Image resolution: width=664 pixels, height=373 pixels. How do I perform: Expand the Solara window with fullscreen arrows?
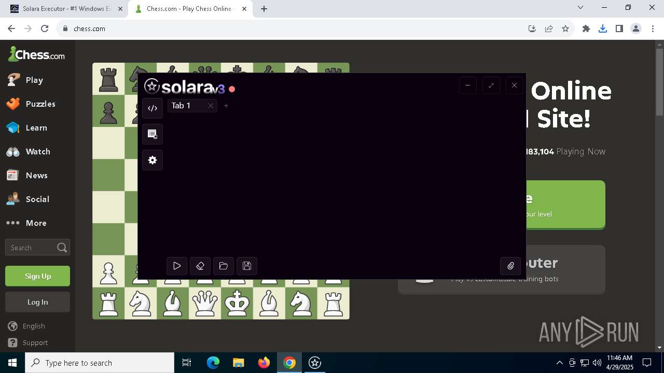tap(491, 85)
